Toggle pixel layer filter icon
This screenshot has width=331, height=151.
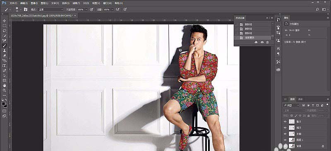(304, 105)
